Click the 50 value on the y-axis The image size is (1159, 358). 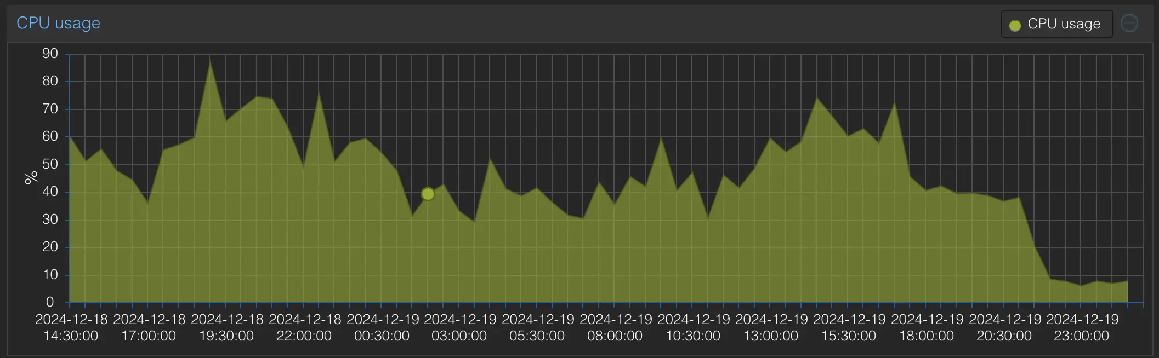[50, 164]
